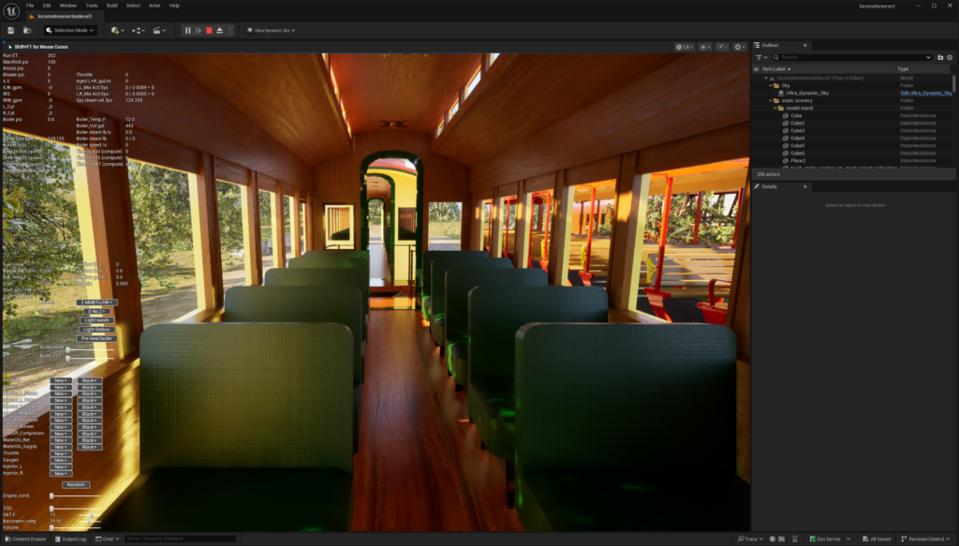Collapse the static scenery folder
The height and width of the screenshot is (546, 959).
(772, 100)
